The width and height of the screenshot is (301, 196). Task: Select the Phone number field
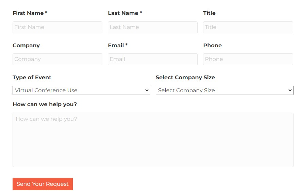[x=248, y=59]
